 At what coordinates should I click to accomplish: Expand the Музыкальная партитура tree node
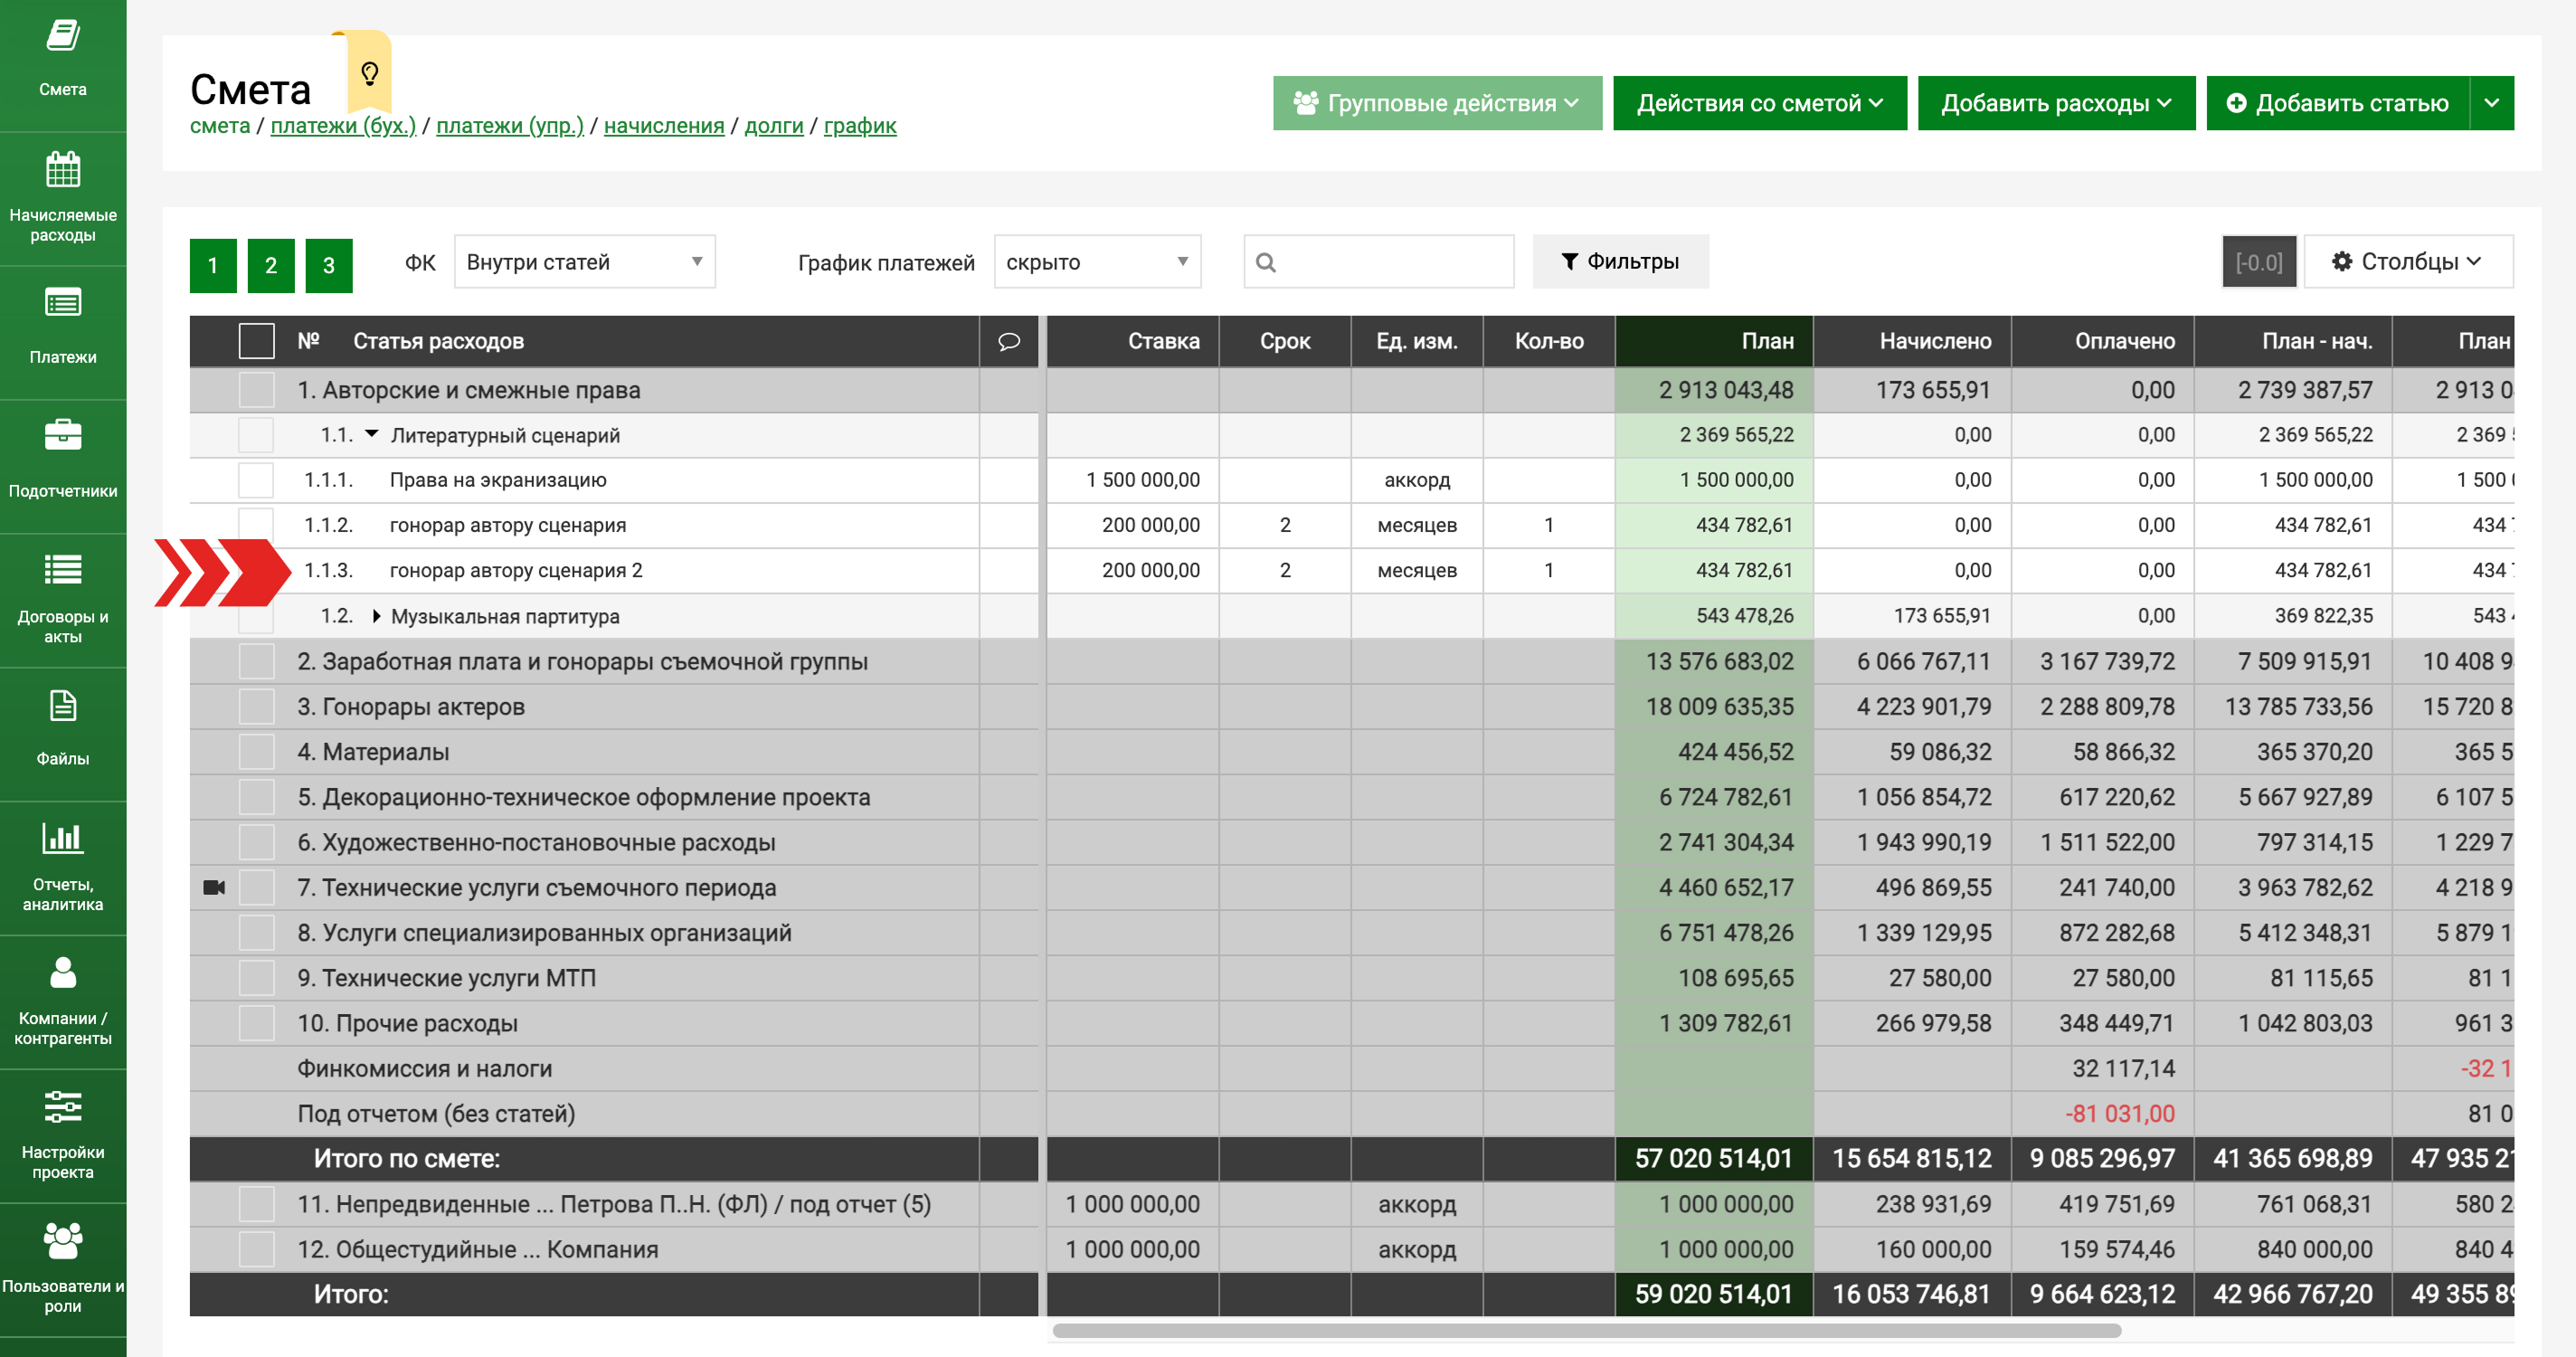point(376,616)
